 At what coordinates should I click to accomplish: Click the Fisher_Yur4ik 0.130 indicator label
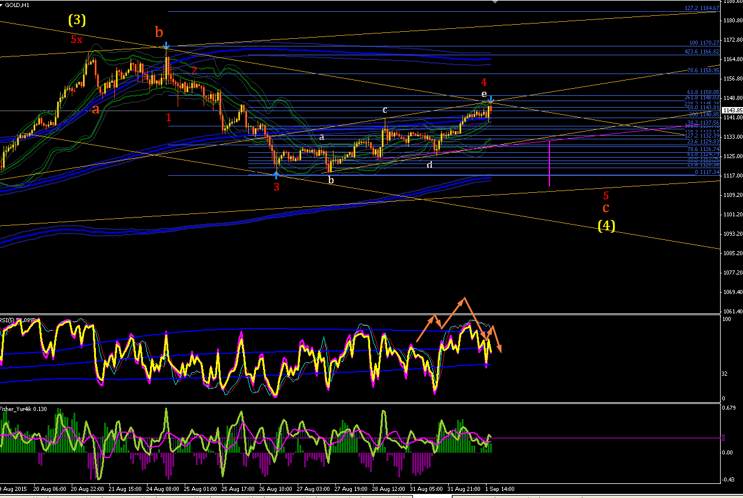[x=24, y=409]
